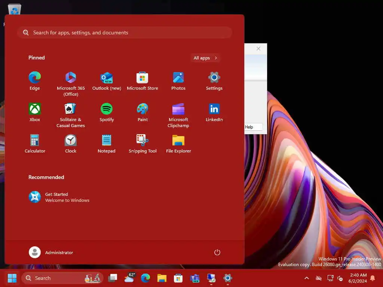The height and width of the screenshot is (287, 383).
Task: Show hidden icons in system tray
Action: pos(307,278)
